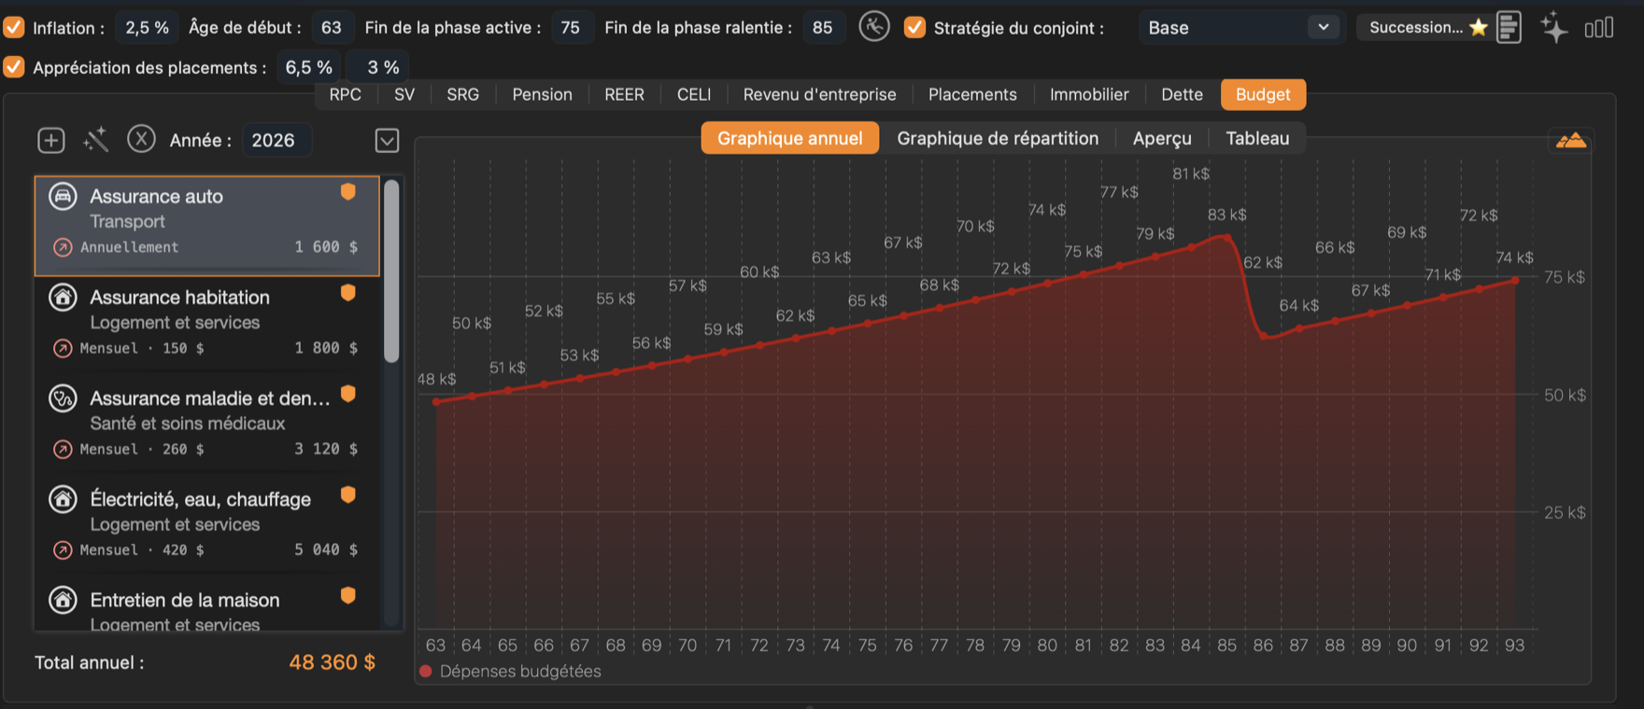Click the Fin de la phase active value 75
The image size is (1644, 709).
tap(571, 27)
